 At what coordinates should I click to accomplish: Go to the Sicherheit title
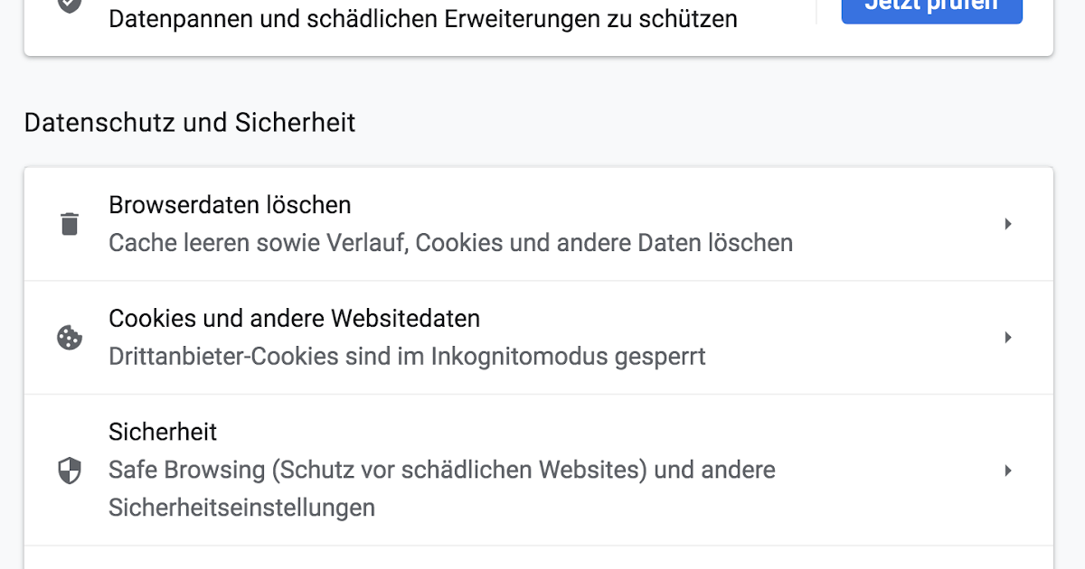(163, 432)
